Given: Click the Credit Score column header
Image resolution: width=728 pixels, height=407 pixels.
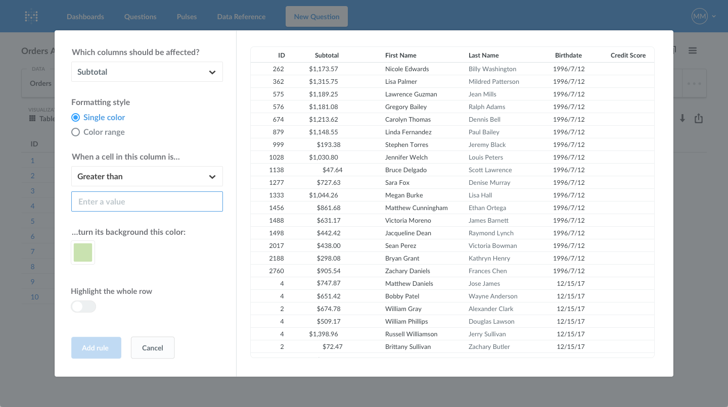Looking at the screenshot, I should pyautogui.click(x=628, y=55).
